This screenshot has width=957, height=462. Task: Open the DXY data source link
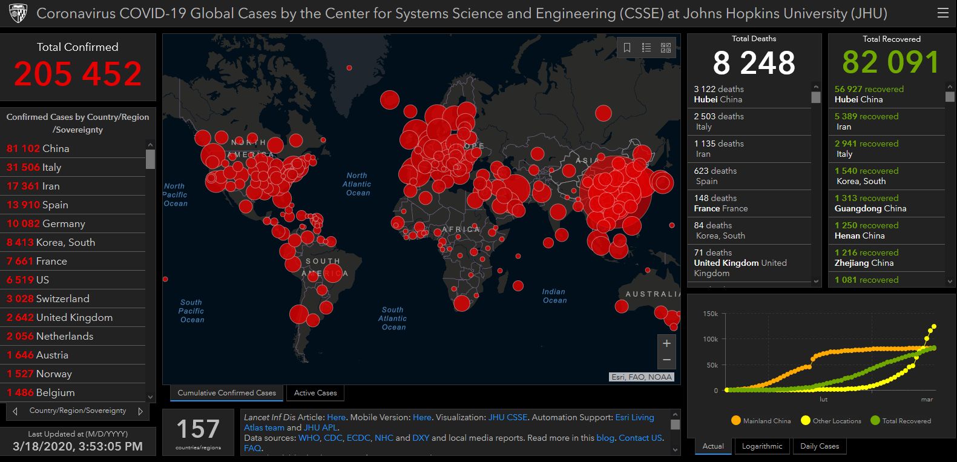click(421, 438)
